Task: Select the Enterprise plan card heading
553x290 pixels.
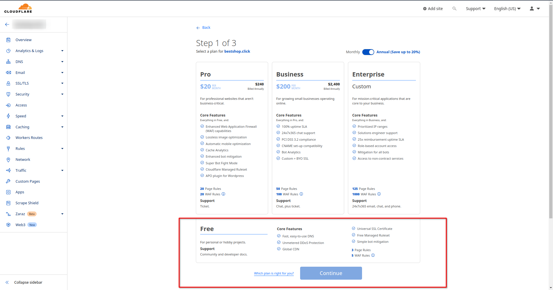Action: 368,75
